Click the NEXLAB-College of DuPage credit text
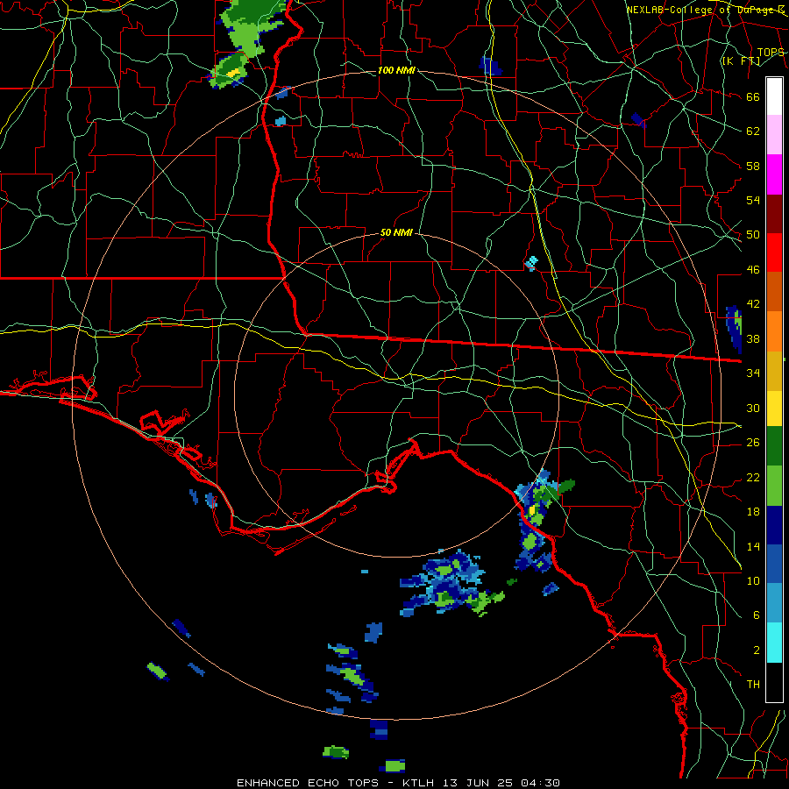 (x=706, y=10)
